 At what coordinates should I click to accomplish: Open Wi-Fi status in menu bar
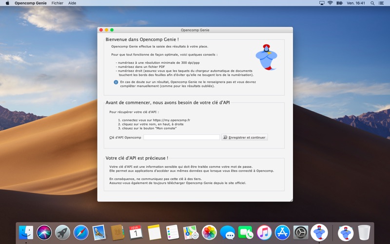click(330, 3)
